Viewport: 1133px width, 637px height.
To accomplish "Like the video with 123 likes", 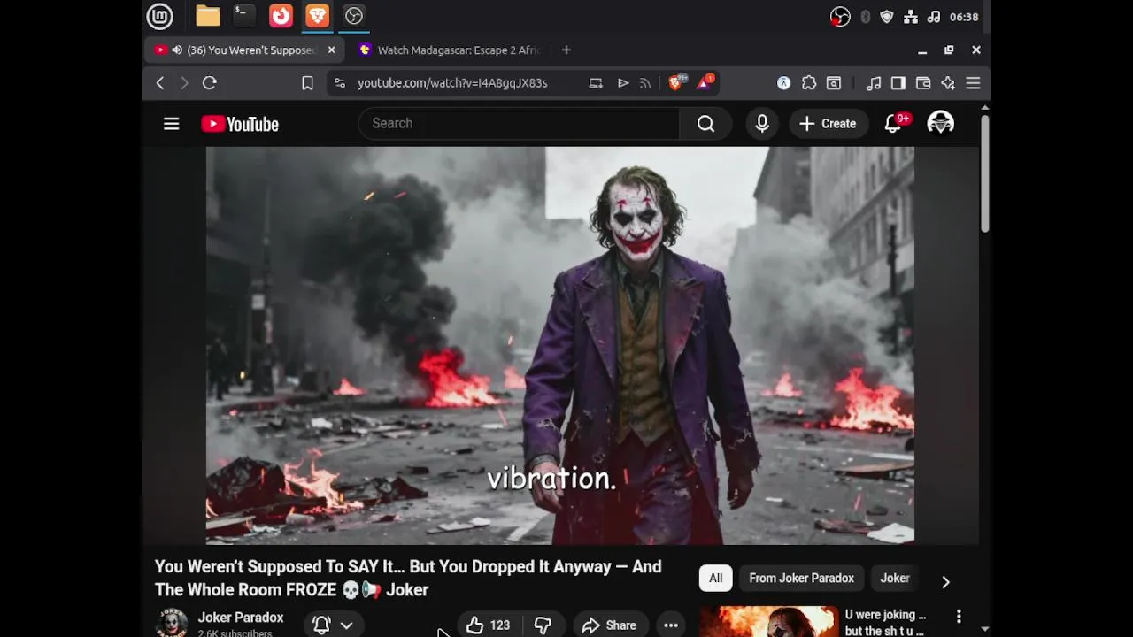I will [489, 625].
